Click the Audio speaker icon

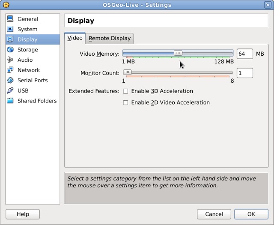tap(10, 60)
